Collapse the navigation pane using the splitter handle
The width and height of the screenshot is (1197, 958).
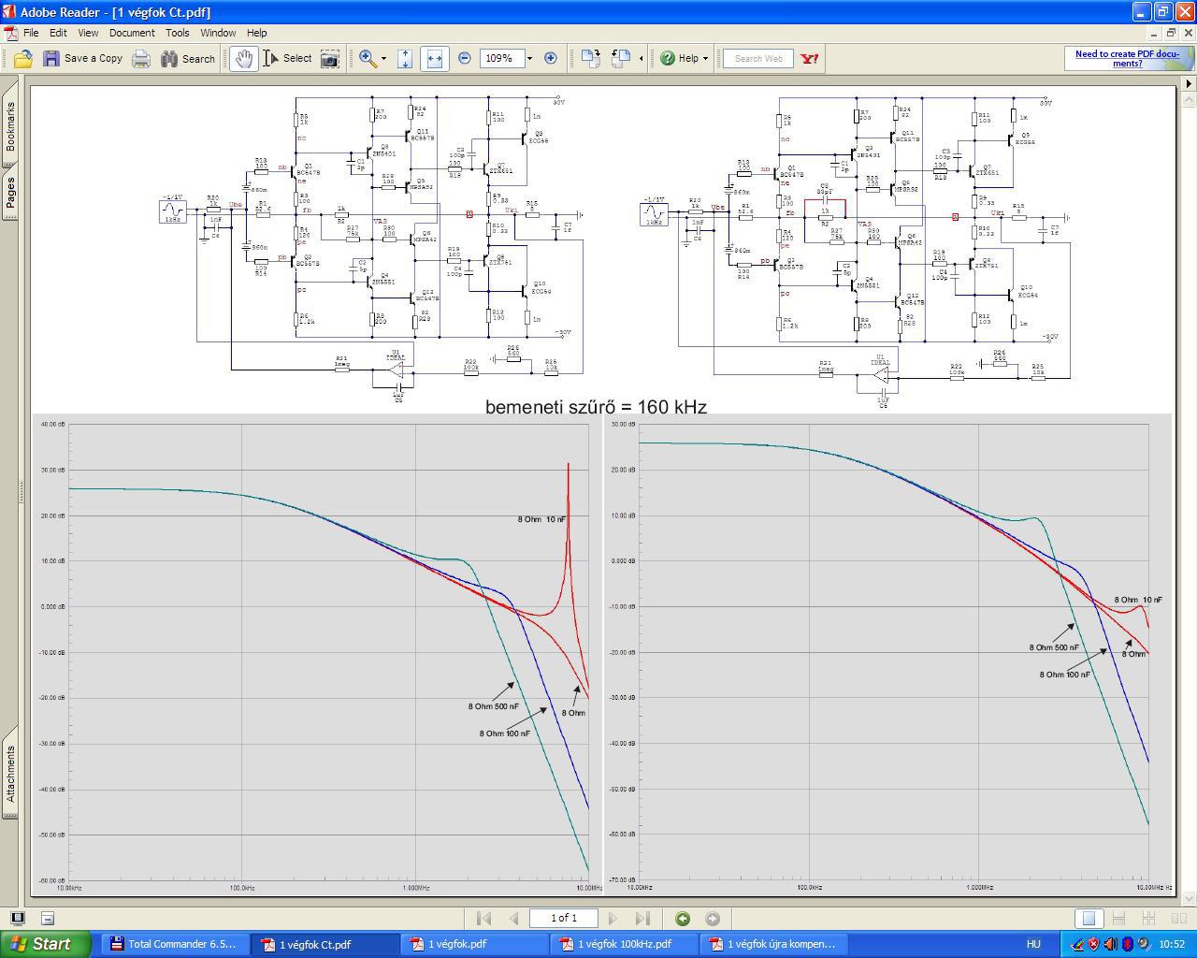23,491
